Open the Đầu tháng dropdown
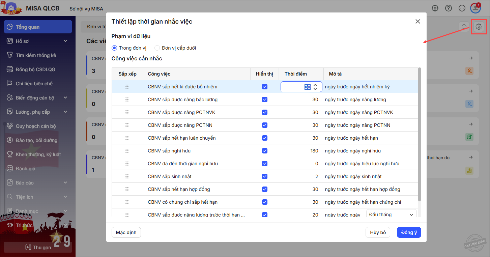Viewport: 490px width, 257px height. pos(391,215)
